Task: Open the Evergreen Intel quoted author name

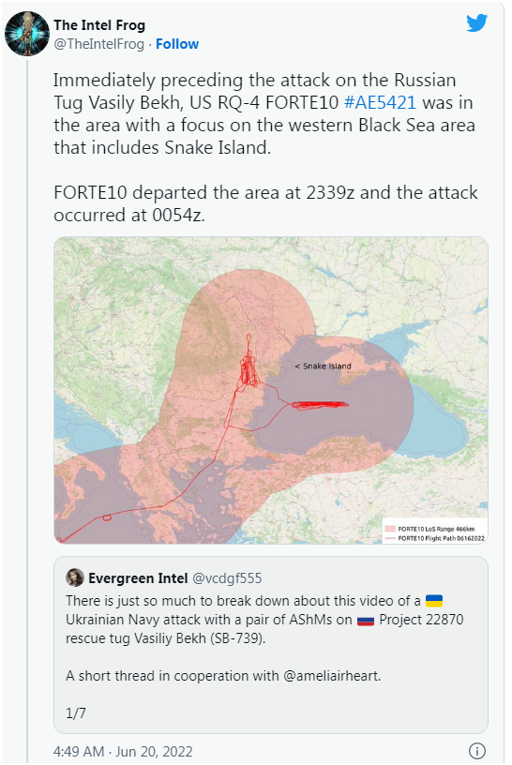Action: [138, 578]
